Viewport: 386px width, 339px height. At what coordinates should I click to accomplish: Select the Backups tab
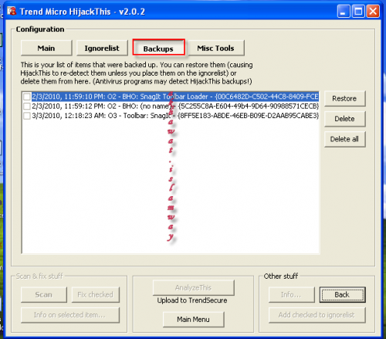(x=158, y=48)
